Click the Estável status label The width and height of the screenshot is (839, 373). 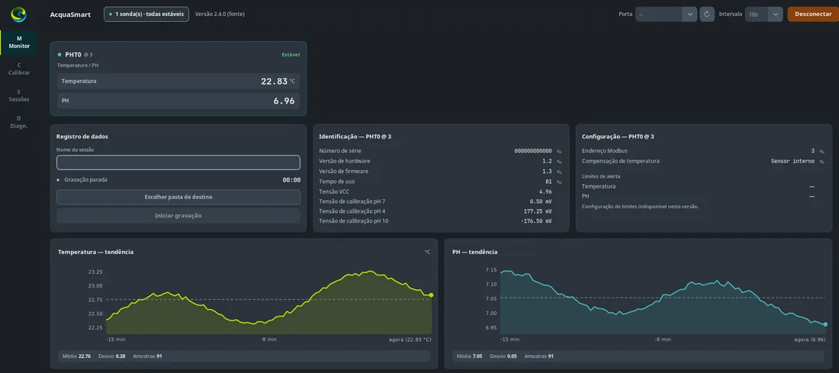[x=291, y=55]
